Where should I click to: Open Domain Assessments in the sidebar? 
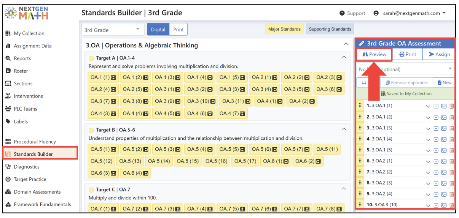point(33,192)
